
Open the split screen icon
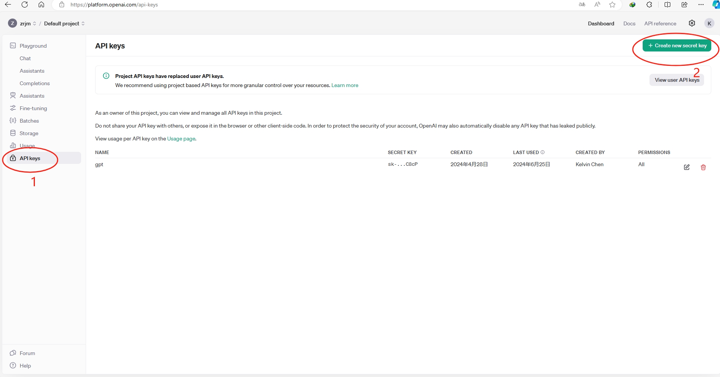click(668, 5)
